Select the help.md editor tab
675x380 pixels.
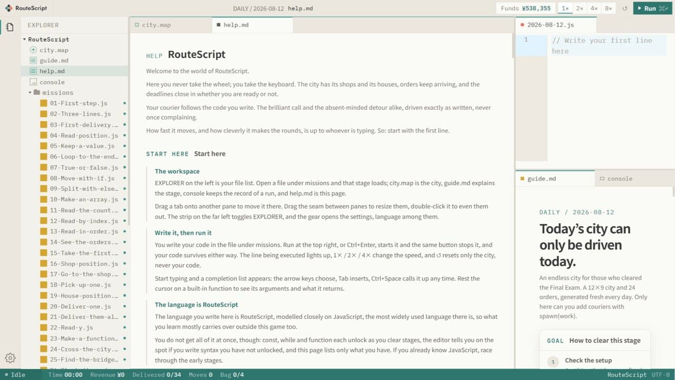[252, 25]
